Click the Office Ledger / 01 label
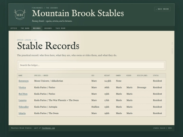Screen dimensions: 183x137 point(27,40)
